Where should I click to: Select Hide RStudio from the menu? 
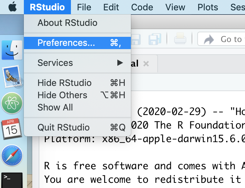click(64, 83)
